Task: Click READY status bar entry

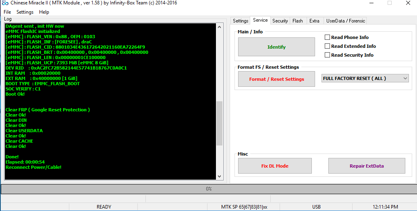Action: coord(104,207)
